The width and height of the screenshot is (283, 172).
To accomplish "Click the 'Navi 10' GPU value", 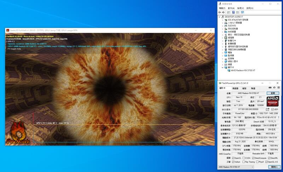I will tap(239, 97).
